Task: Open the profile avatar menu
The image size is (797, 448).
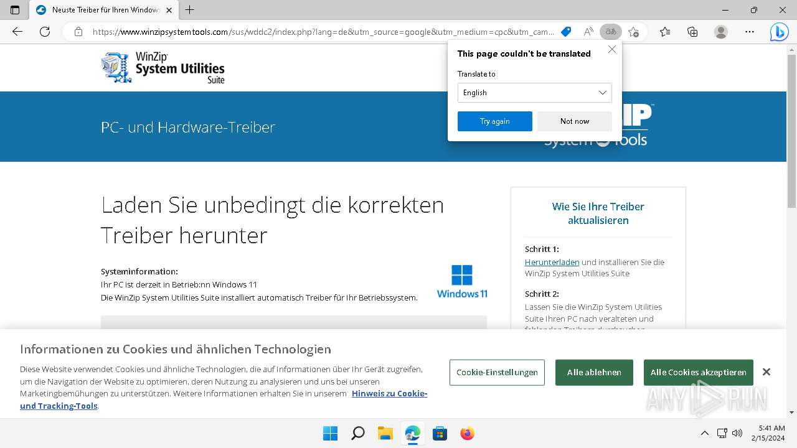Action: pos(721,32)
